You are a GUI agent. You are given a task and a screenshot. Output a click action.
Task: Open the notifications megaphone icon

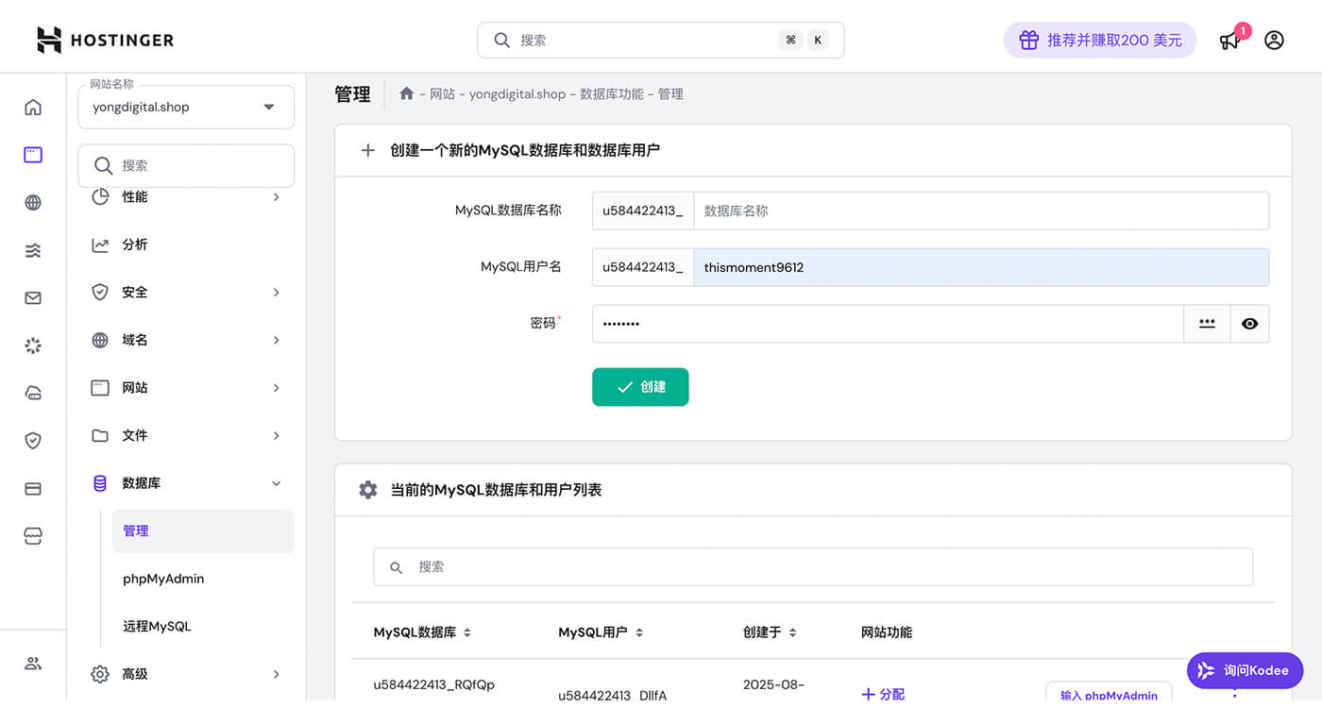click(1229, 41)
